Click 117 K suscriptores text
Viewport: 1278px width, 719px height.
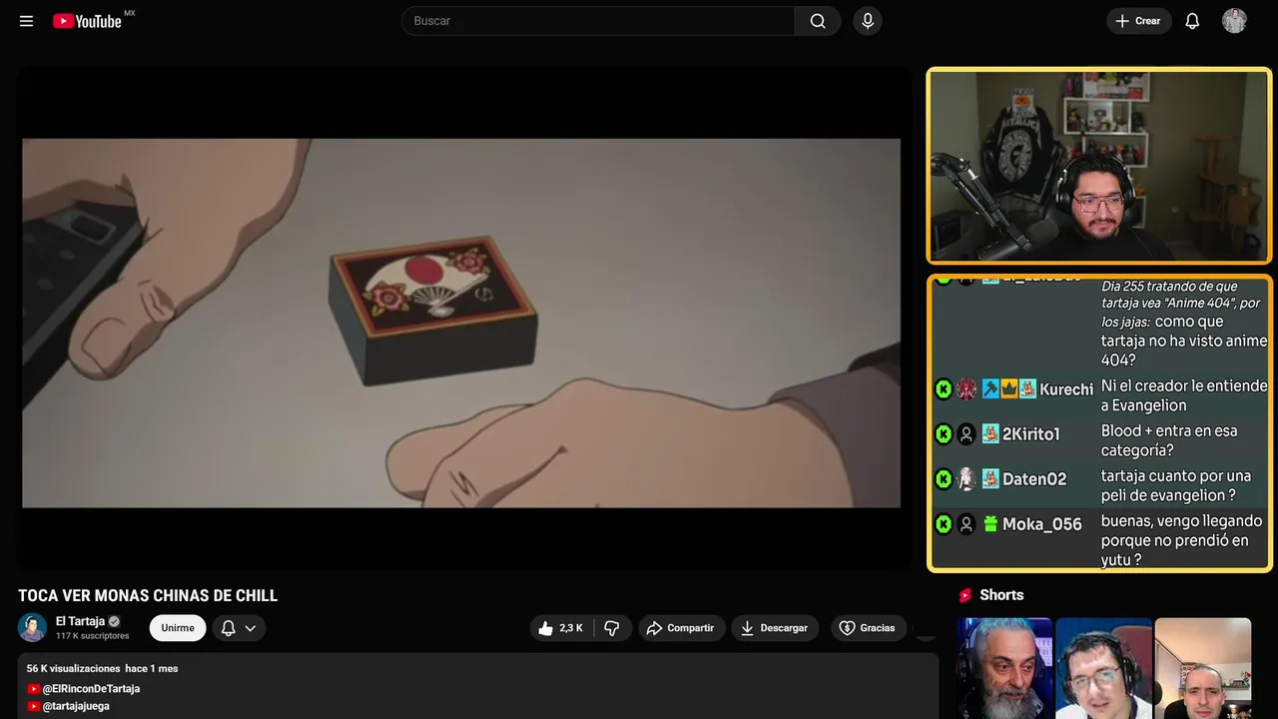point(93,636)
